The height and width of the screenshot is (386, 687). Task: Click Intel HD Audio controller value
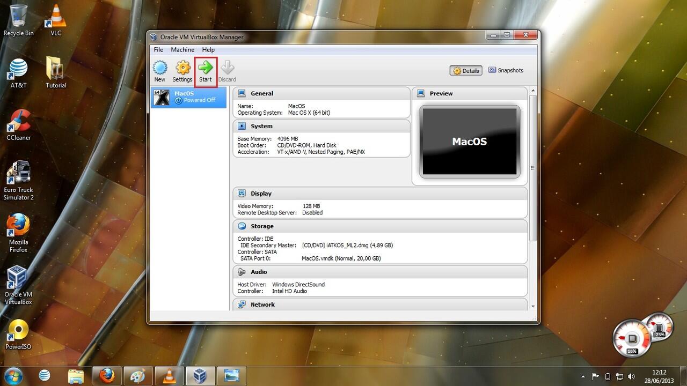[290, 291]
